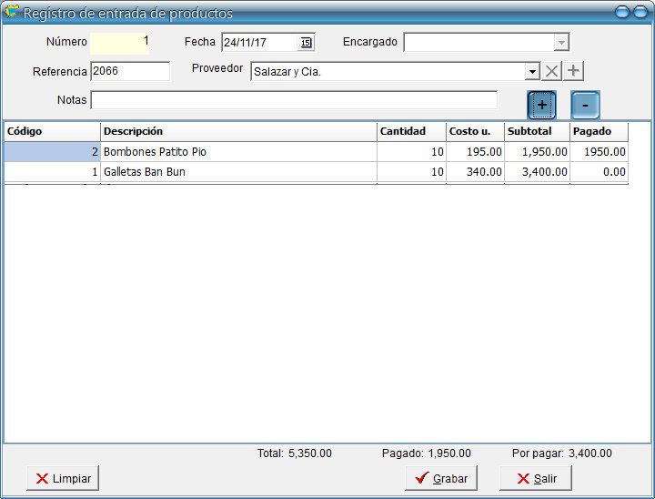Image resolution: width=655 pixels, height=499 pixels.
Task: Sort by the Código column header
Action: (x=52, y=131)
